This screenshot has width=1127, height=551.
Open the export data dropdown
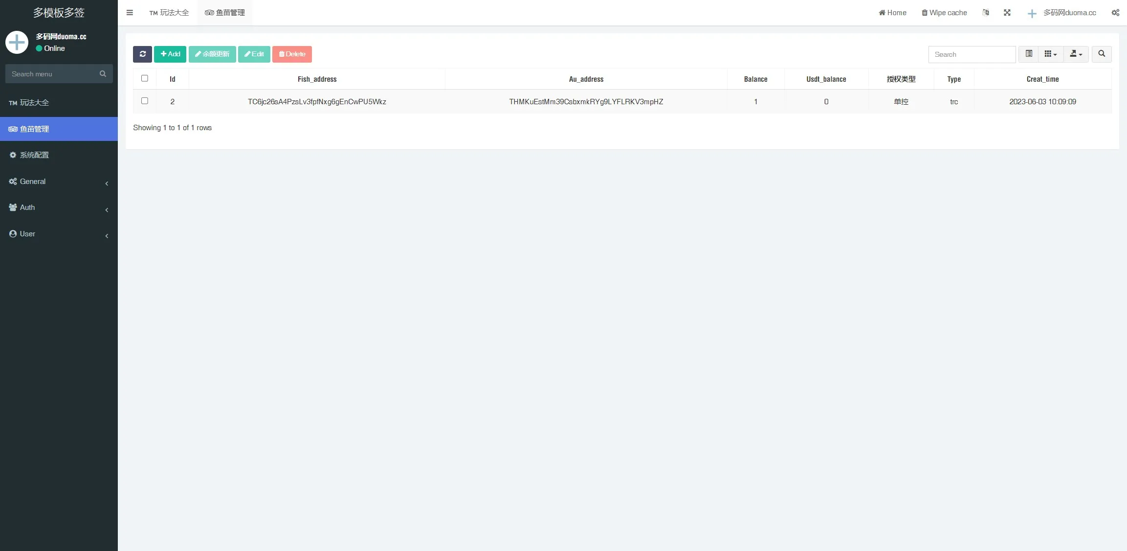(x=1076, y=54)
